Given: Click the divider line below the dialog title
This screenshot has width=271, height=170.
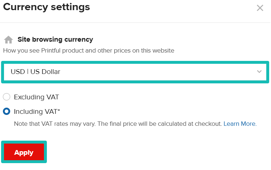Looking at the screenshot, I should (x=135, y=22).
